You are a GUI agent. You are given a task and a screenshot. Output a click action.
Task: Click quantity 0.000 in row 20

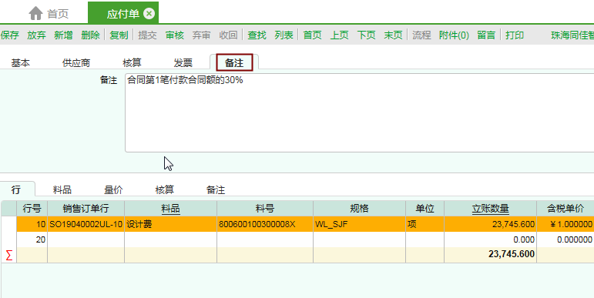490,239
